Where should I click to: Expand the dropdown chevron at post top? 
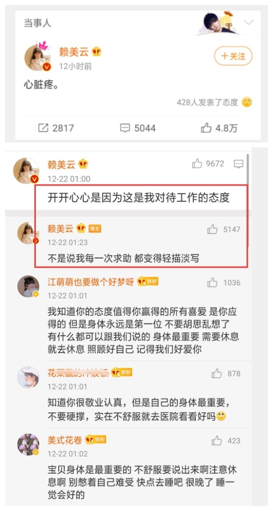(x=248, y=22)
